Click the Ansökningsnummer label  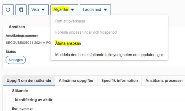22,35
